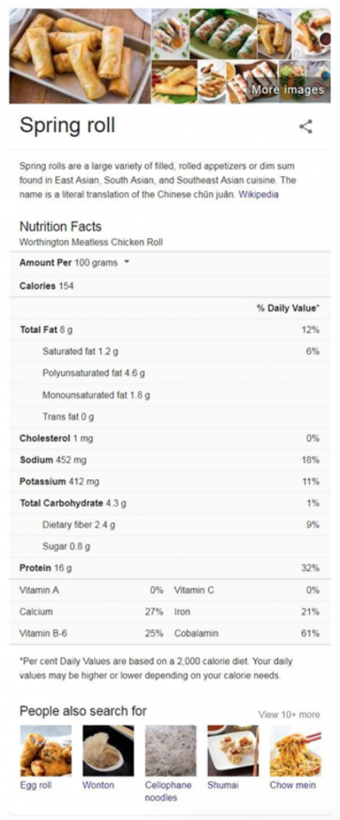The image size is (340, 820).
Task: Open the Wikipedia link in description
Action: pos(259,194)
